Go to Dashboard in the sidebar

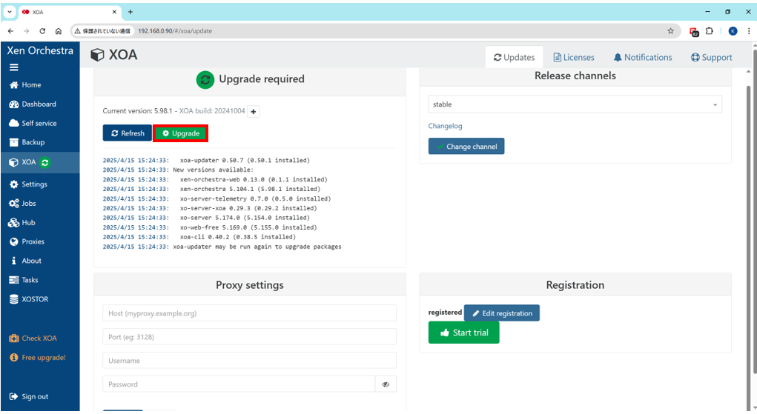(39, 104)
